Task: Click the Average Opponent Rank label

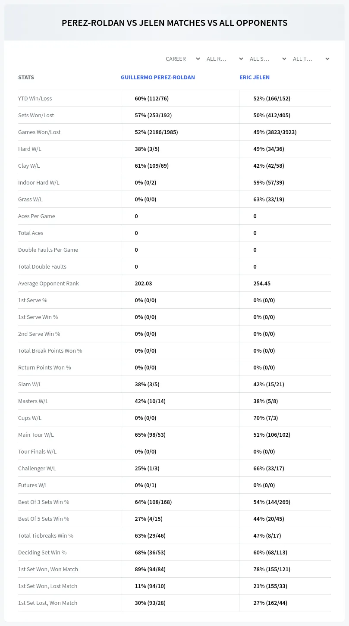Action: pos(48,283)
